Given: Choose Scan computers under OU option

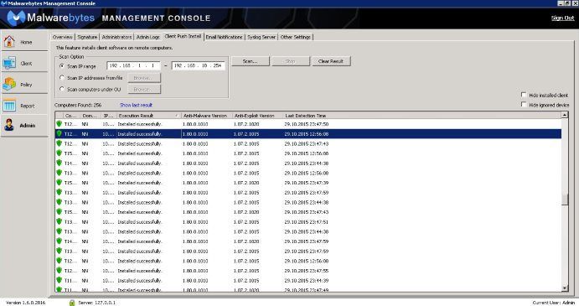Looking at the screenshot, I should coord(62,89).
